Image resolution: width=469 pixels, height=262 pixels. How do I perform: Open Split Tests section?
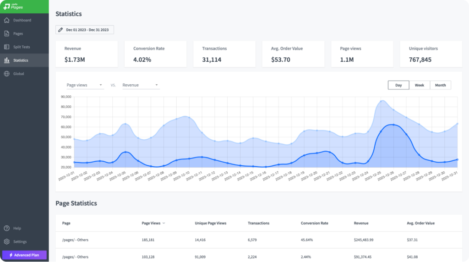tap(24, 47)
